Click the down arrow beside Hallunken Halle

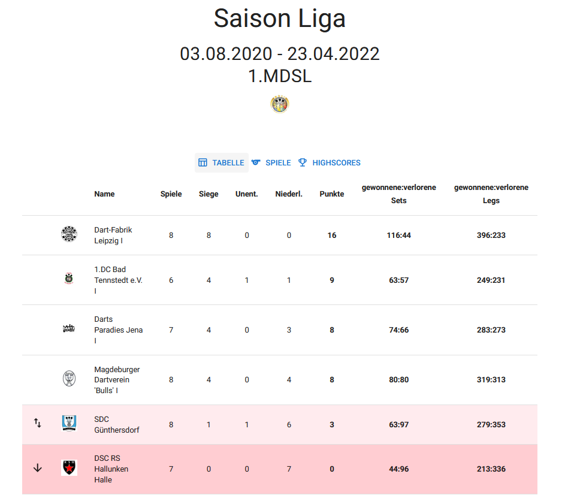pos(38,467)
